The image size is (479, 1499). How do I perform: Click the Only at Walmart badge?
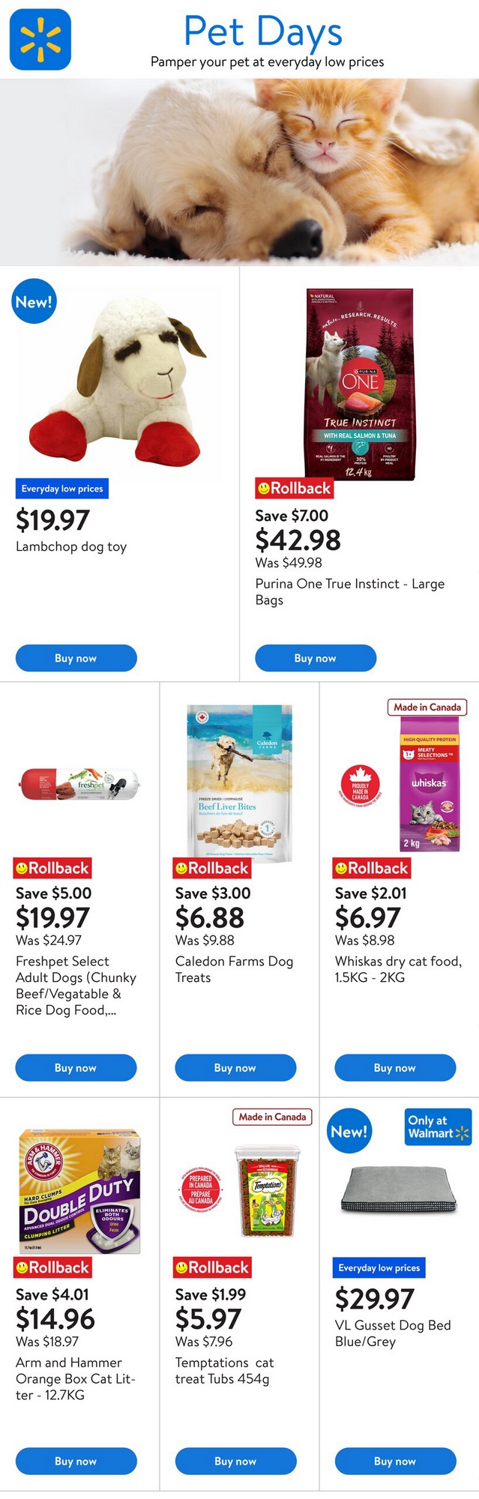tap(439, 1127)
